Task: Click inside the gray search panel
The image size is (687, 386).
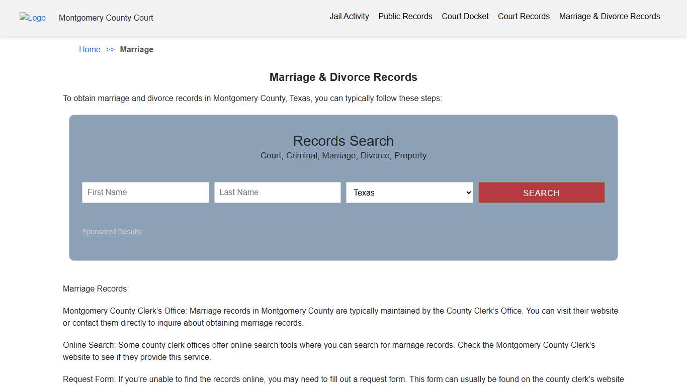Action: coord(343,246)
